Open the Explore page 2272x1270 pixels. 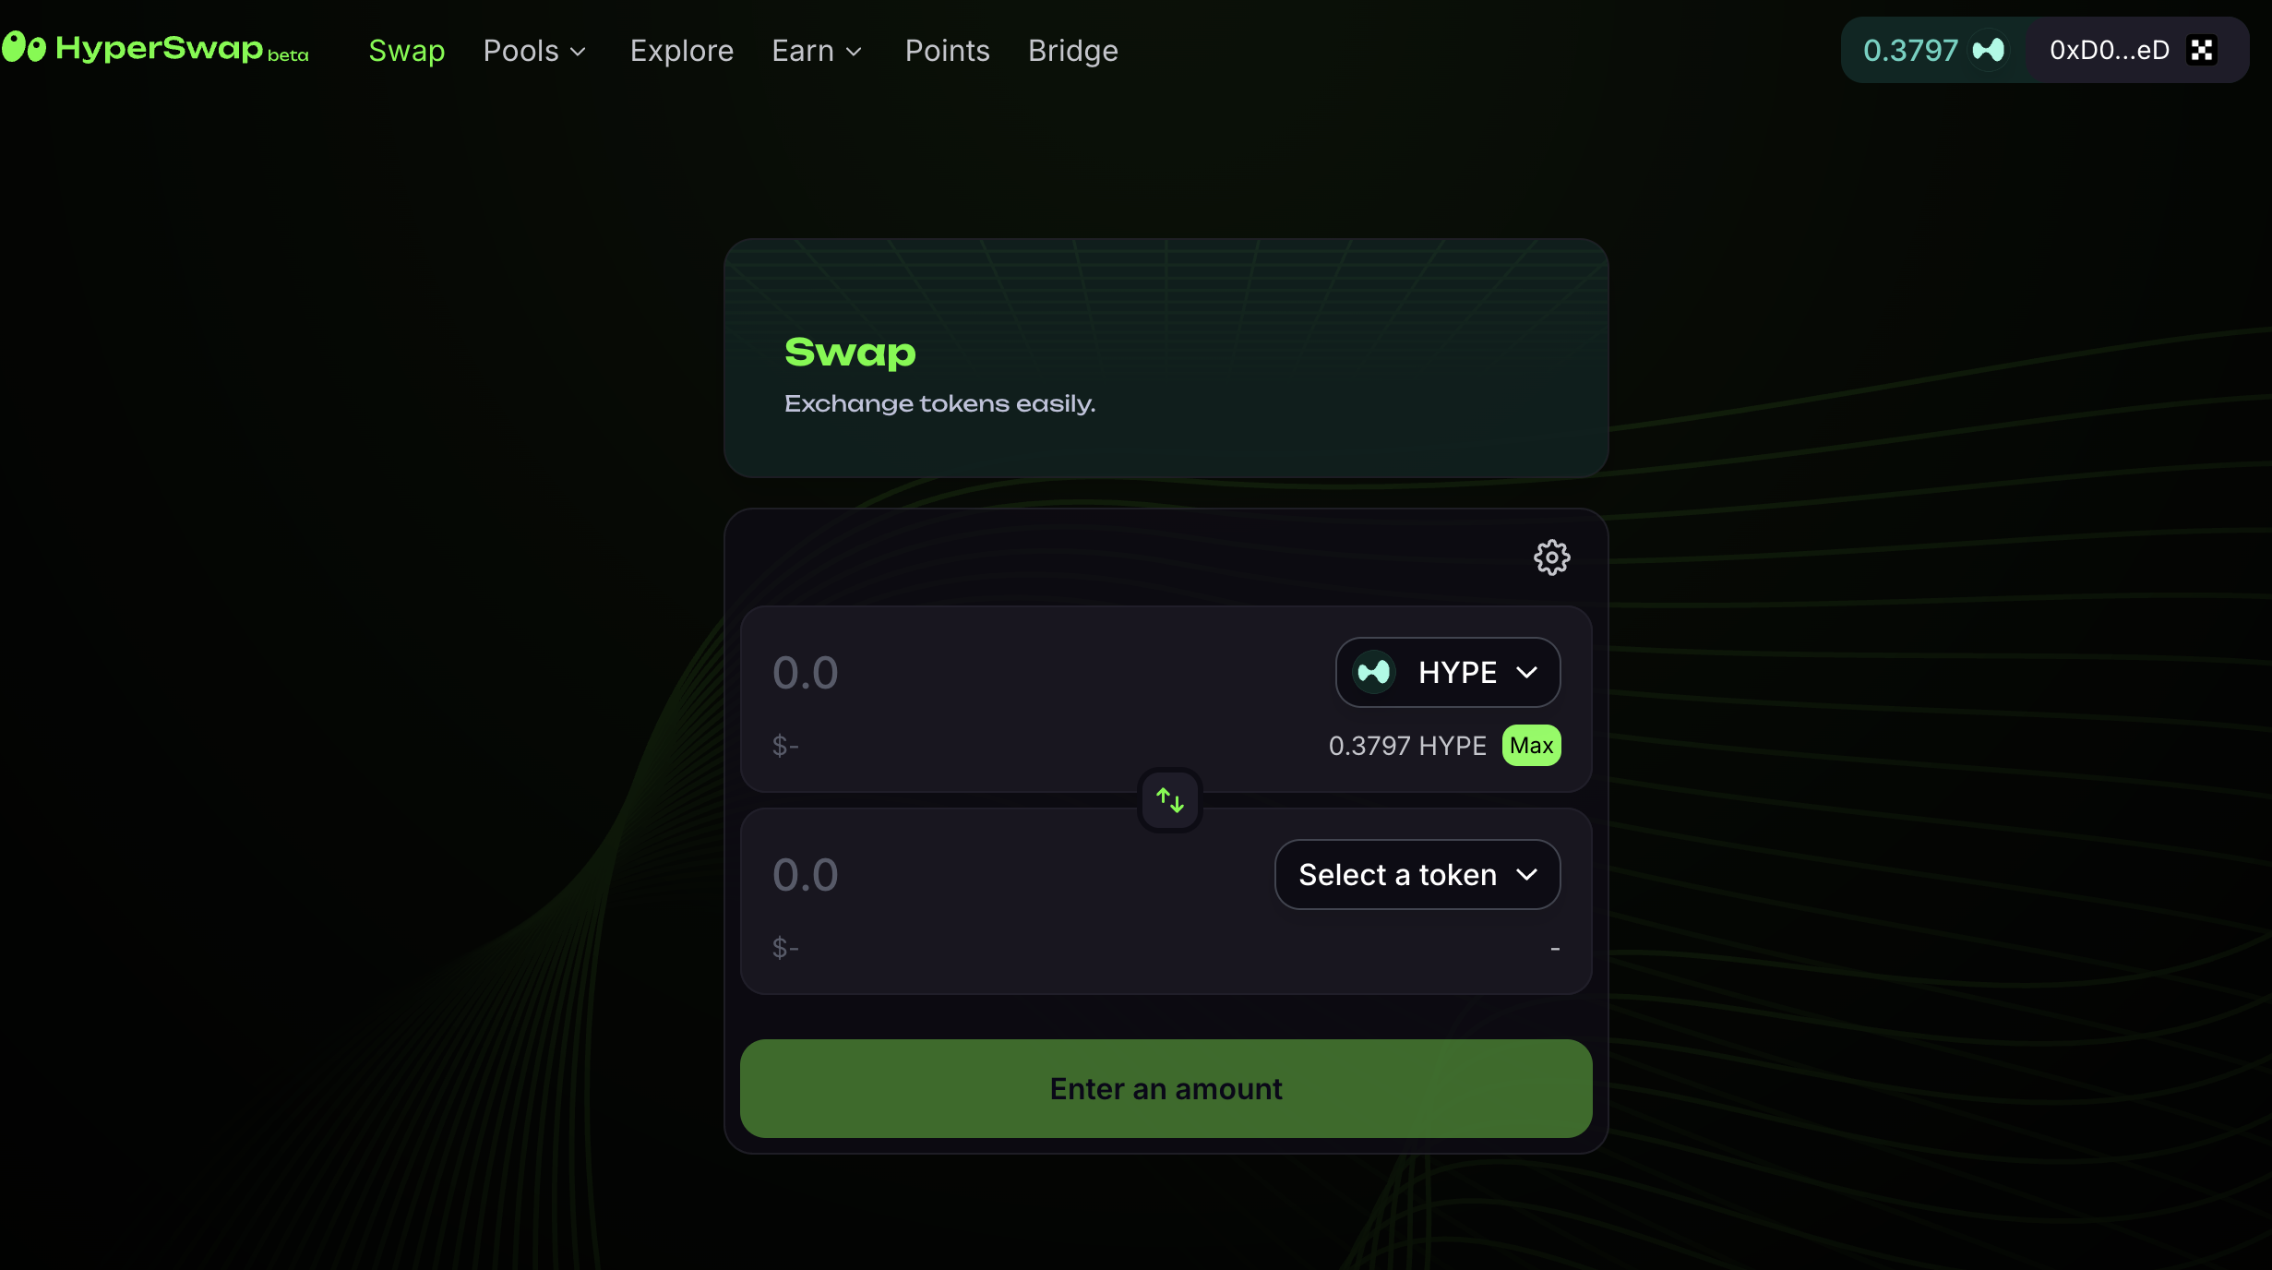681,51
